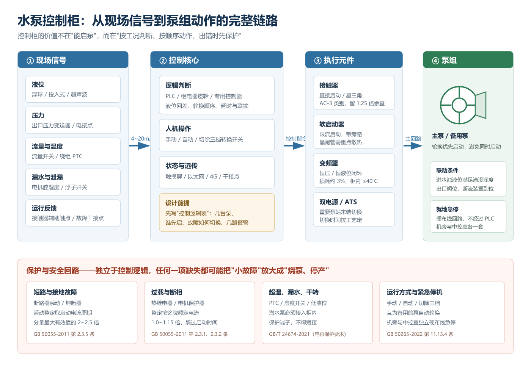
Task: Select the 状态与远传 card
Action: (x=217, y=172)
